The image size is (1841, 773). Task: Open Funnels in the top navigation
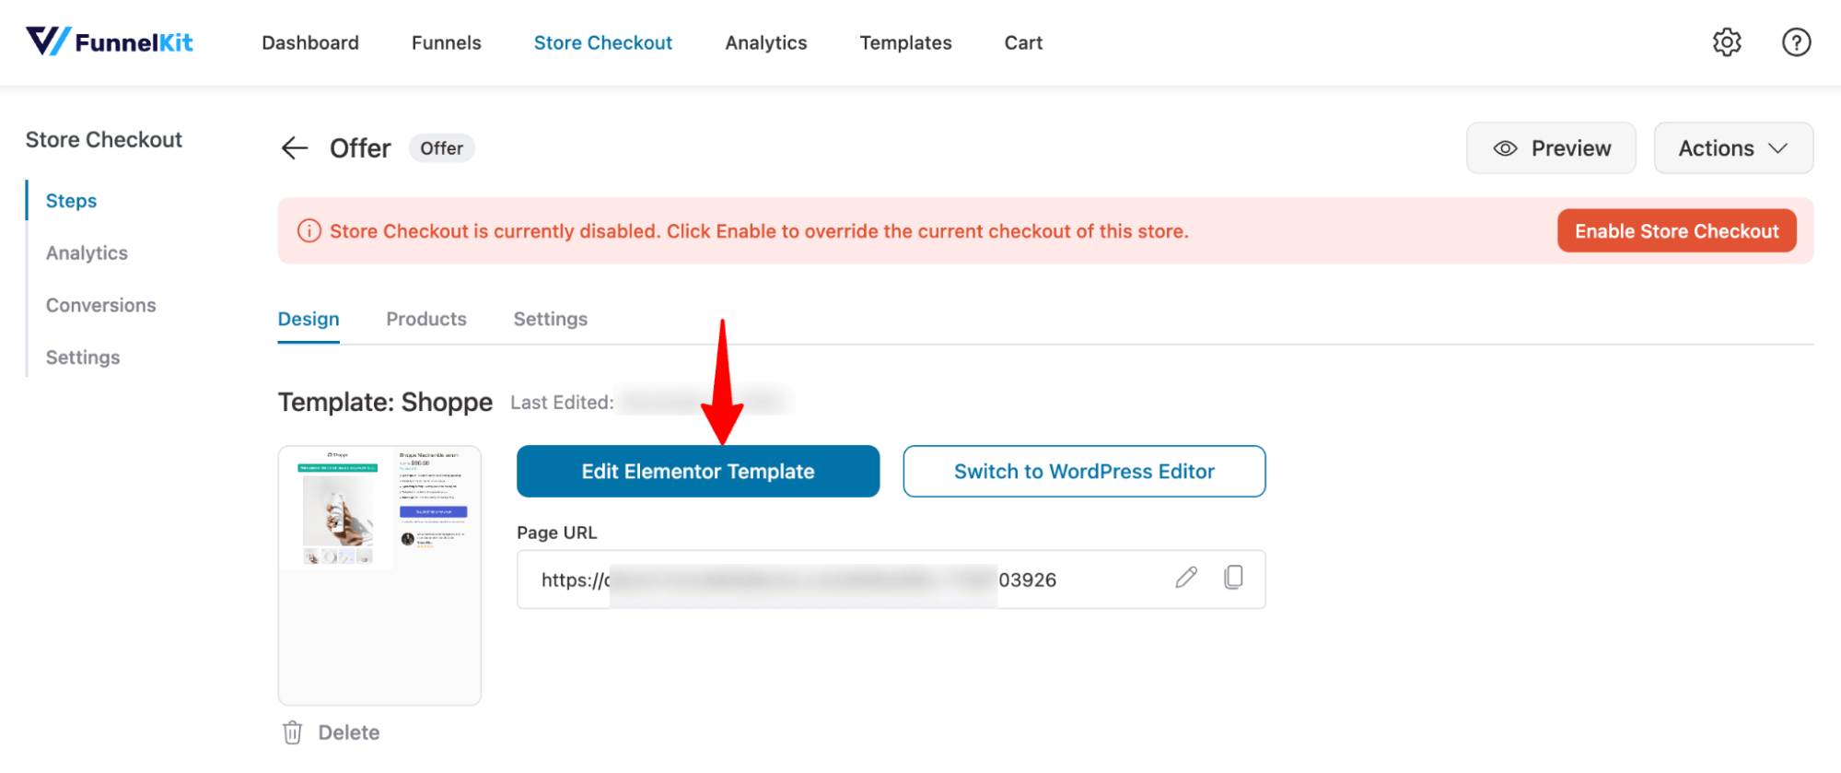pyautogui.click(x=447, y=43)
